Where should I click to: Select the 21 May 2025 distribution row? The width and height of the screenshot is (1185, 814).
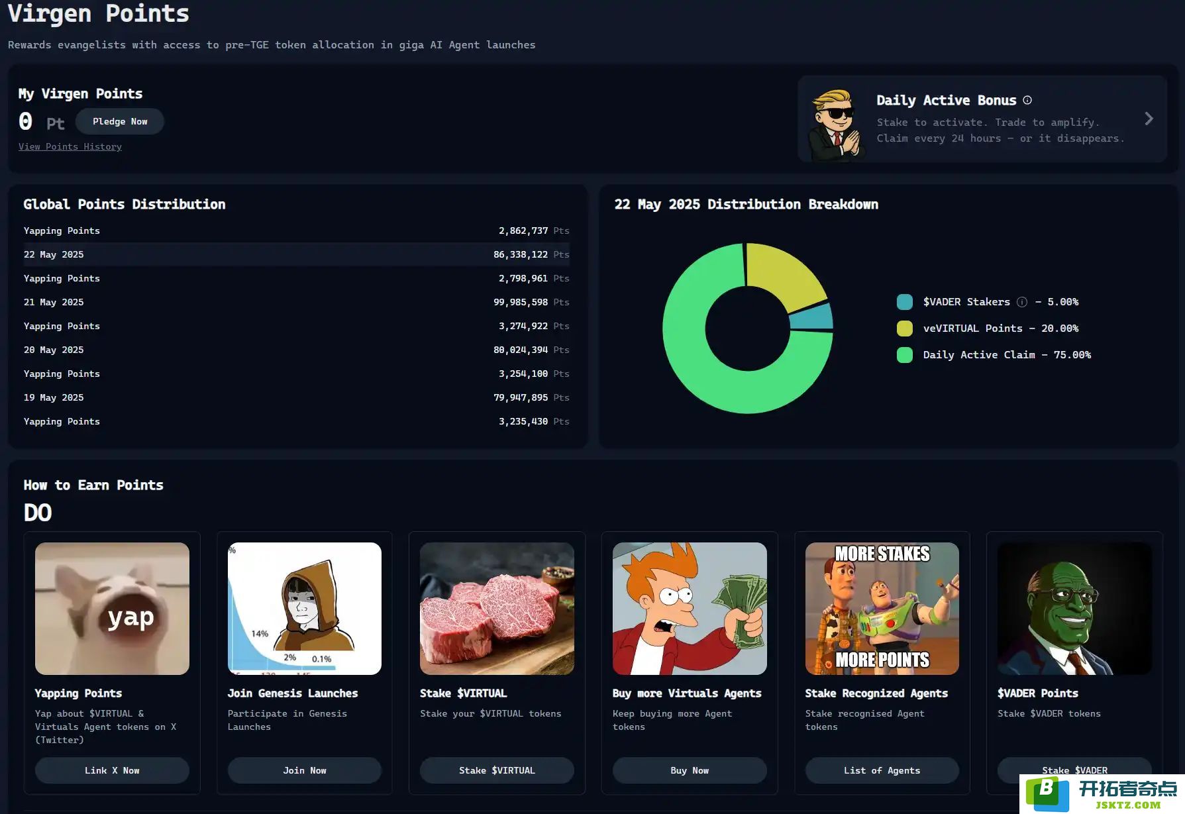[296, 302]
